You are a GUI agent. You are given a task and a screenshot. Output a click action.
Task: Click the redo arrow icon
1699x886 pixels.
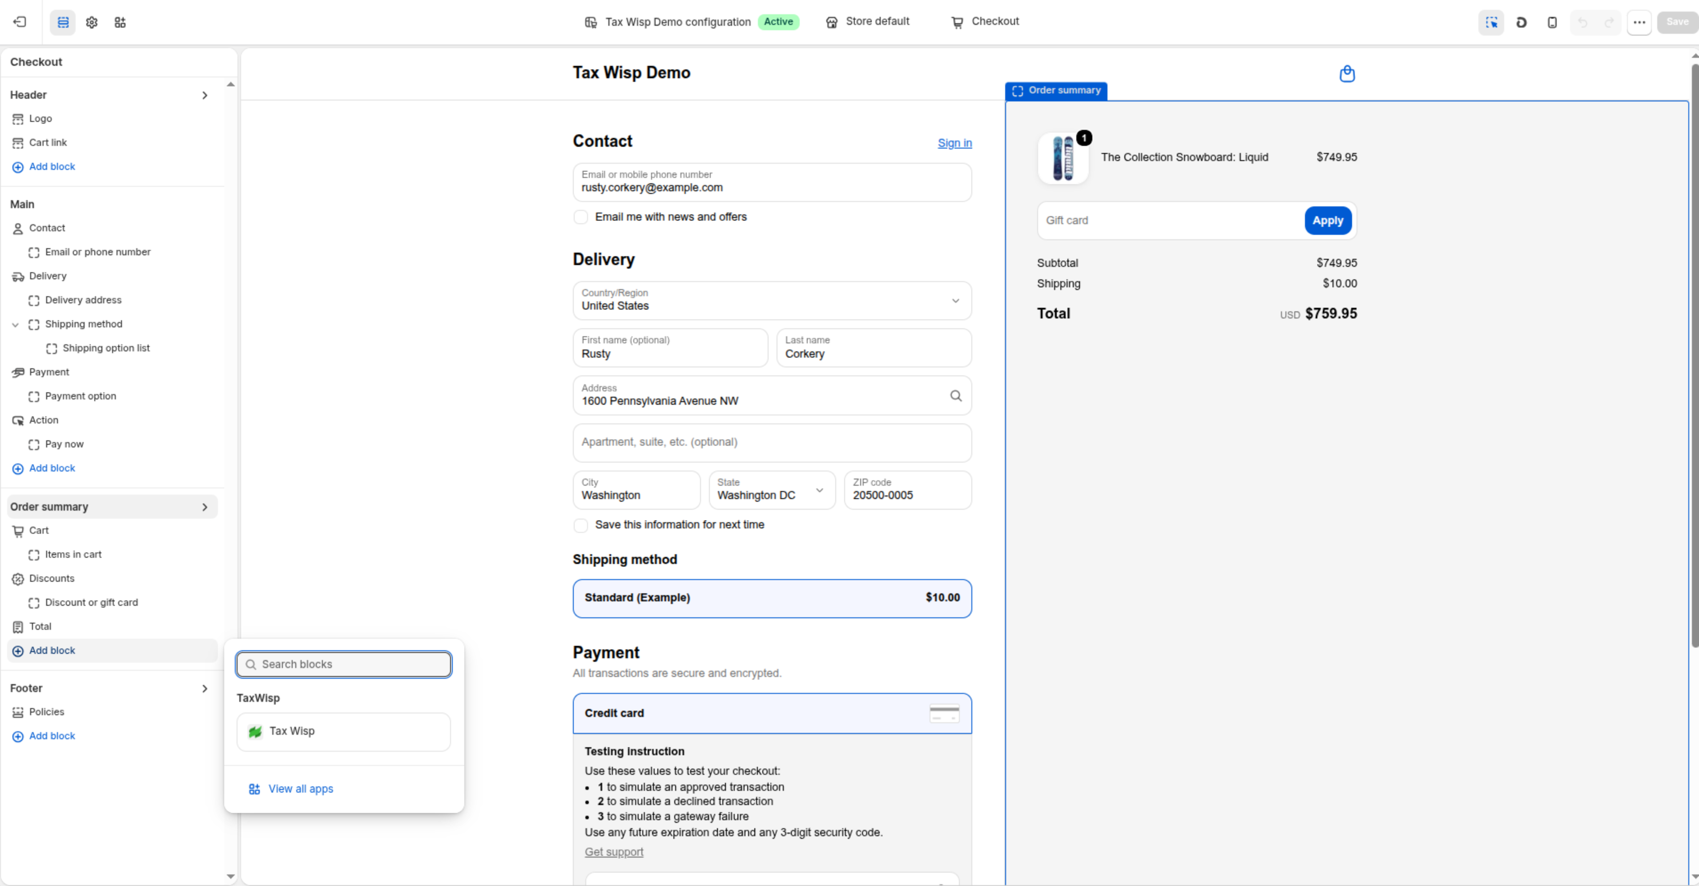[x=1609, y=22]
